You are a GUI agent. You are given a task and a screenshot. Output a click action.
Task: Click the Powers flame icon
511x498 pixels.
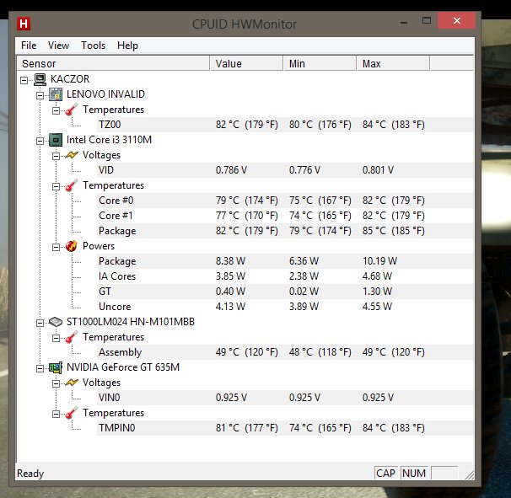tap(72, 246)
